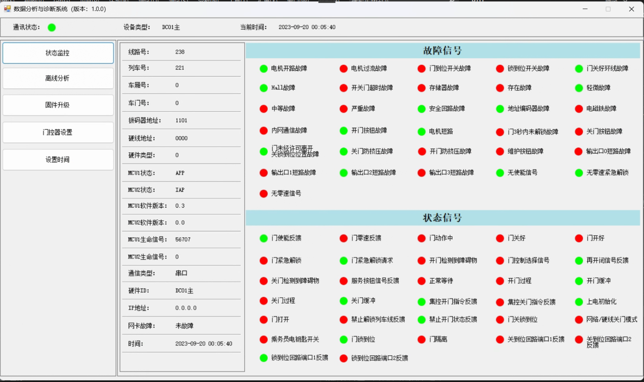This screenshot has height=382, width=644.
Task: Click the 锁到位回路端口2反馈 red indicator
Action: [x=343, y=358]
